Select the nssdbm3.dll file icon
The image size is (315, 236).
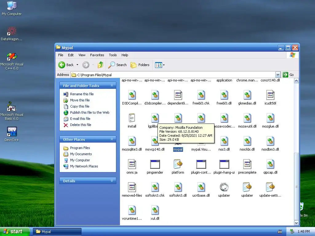pyautogui.click(x=270, y=141)
